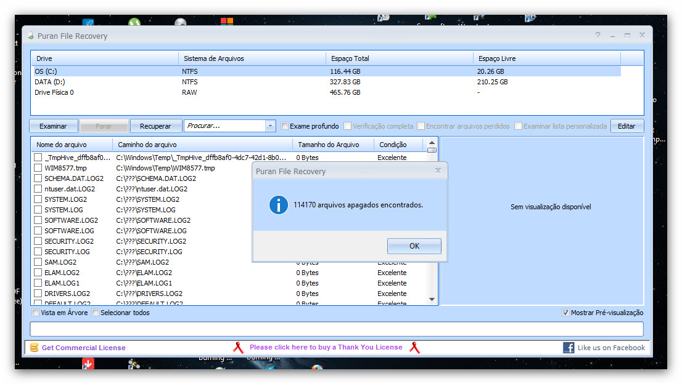This screenshot has height=384, width=682.
Task: Tick the checkbox for WIM8577.tmp
Action: [38, 168]
